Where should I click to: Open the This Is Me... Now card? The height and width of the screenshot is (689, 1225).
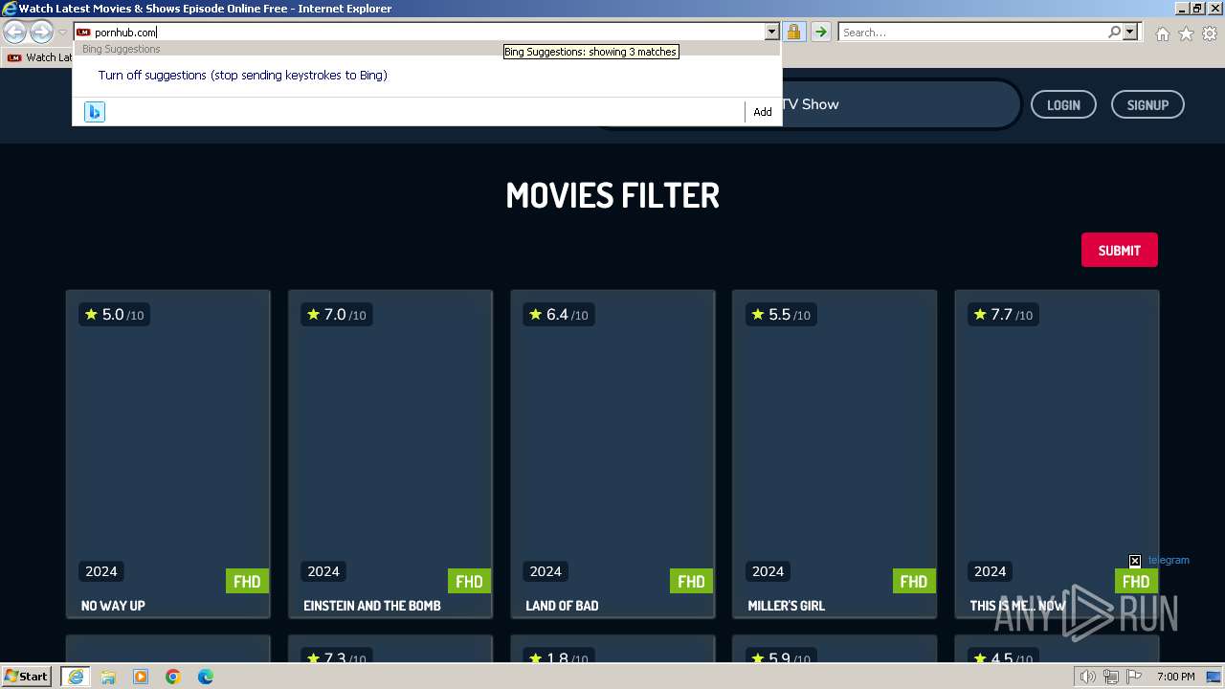point(1057,454)
